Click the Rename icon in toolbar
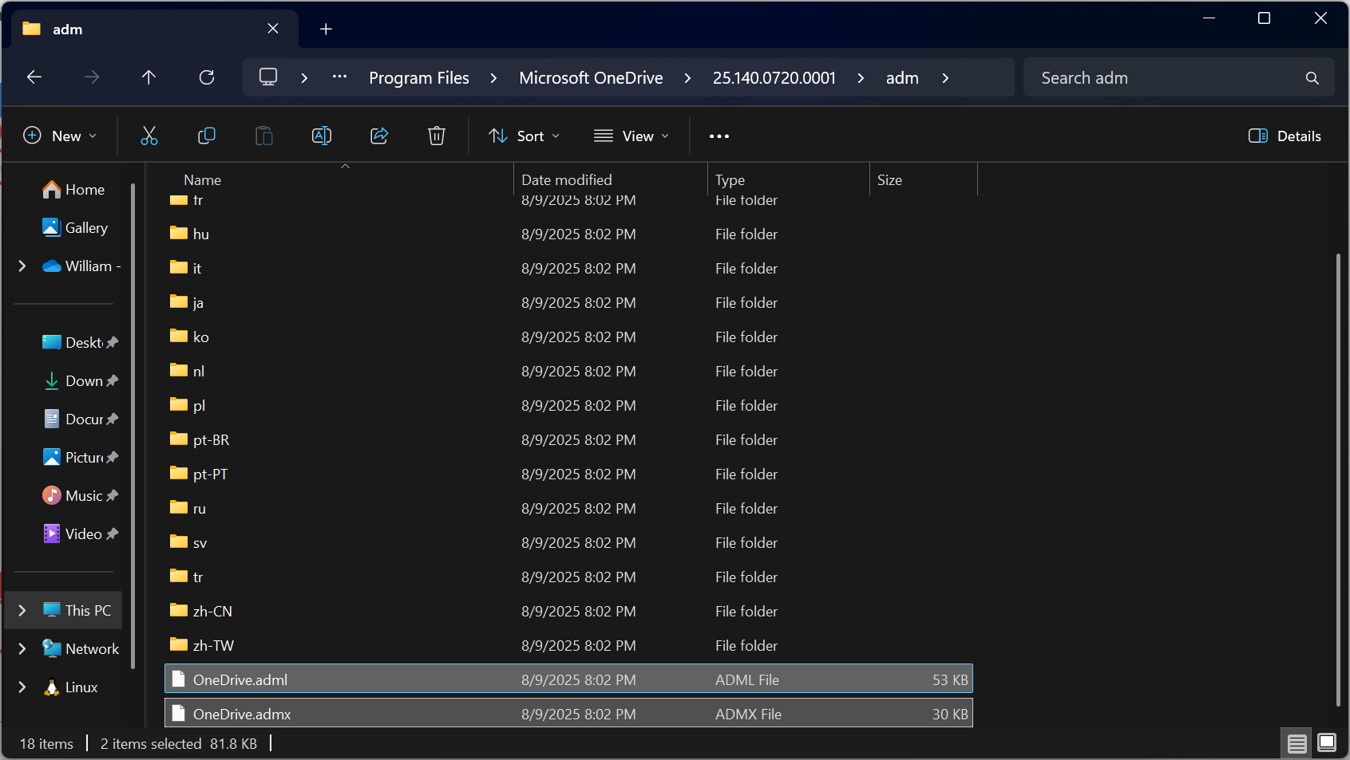 click(x=322, y=136)
